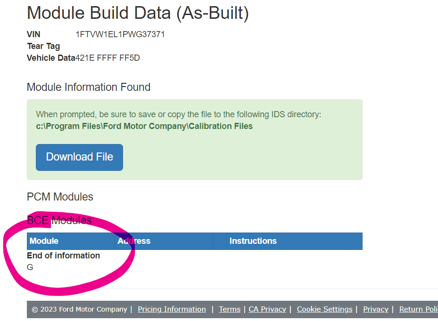The height and width of the screenshot is (321, 438).
Task: Open the Terms link in footer
Action: pyautogui.click(x=230, y=309)
